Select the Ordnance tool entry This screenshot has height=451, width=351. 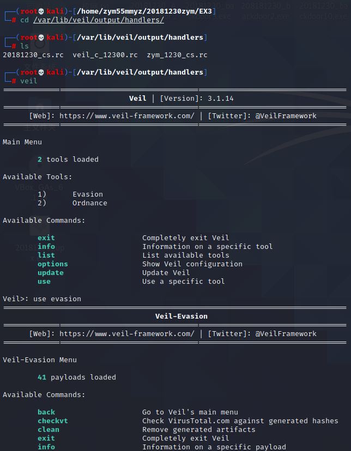[x=89, y=203]
